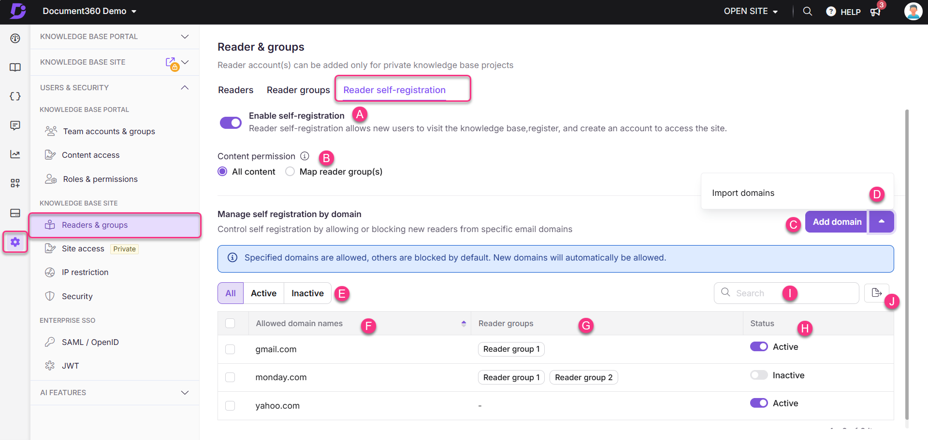Sort by Allowed domain names arrow icon
The image size is (928, 440).
coord(464,323)
